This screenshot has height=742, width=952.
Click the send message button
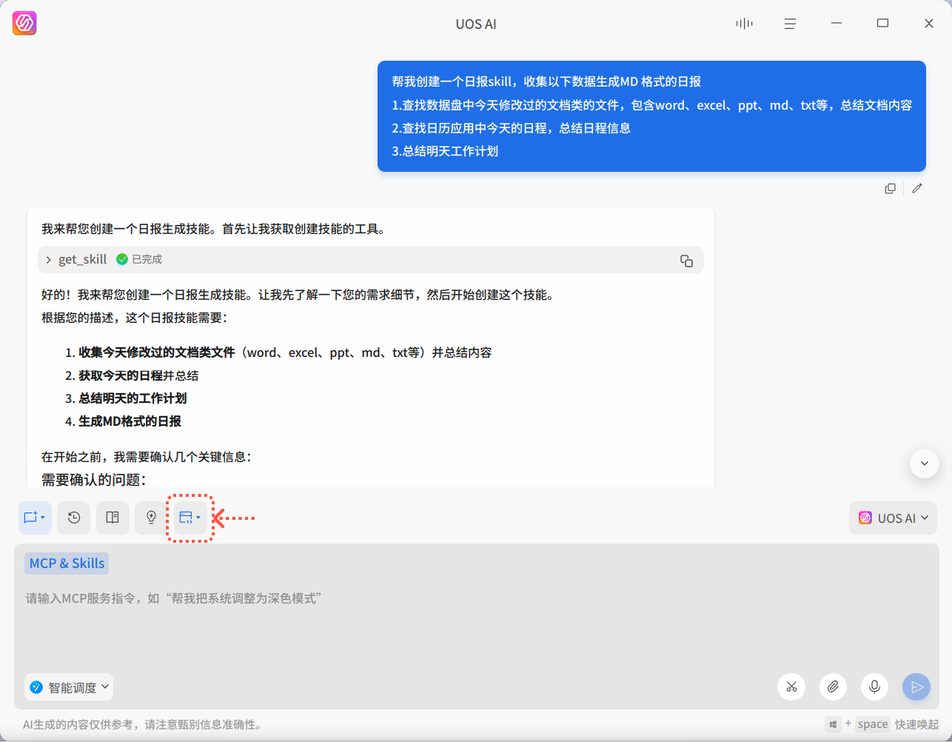coord(916,686)
